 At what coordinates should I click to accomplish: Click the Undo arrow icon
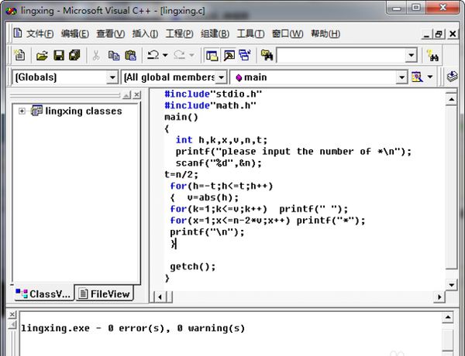coord(153,56)
